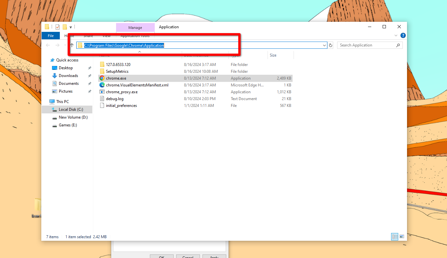Click 1 item selected 2.42 MB status text
The width and height of the screenshot is (447, 258).
[86, 237]
